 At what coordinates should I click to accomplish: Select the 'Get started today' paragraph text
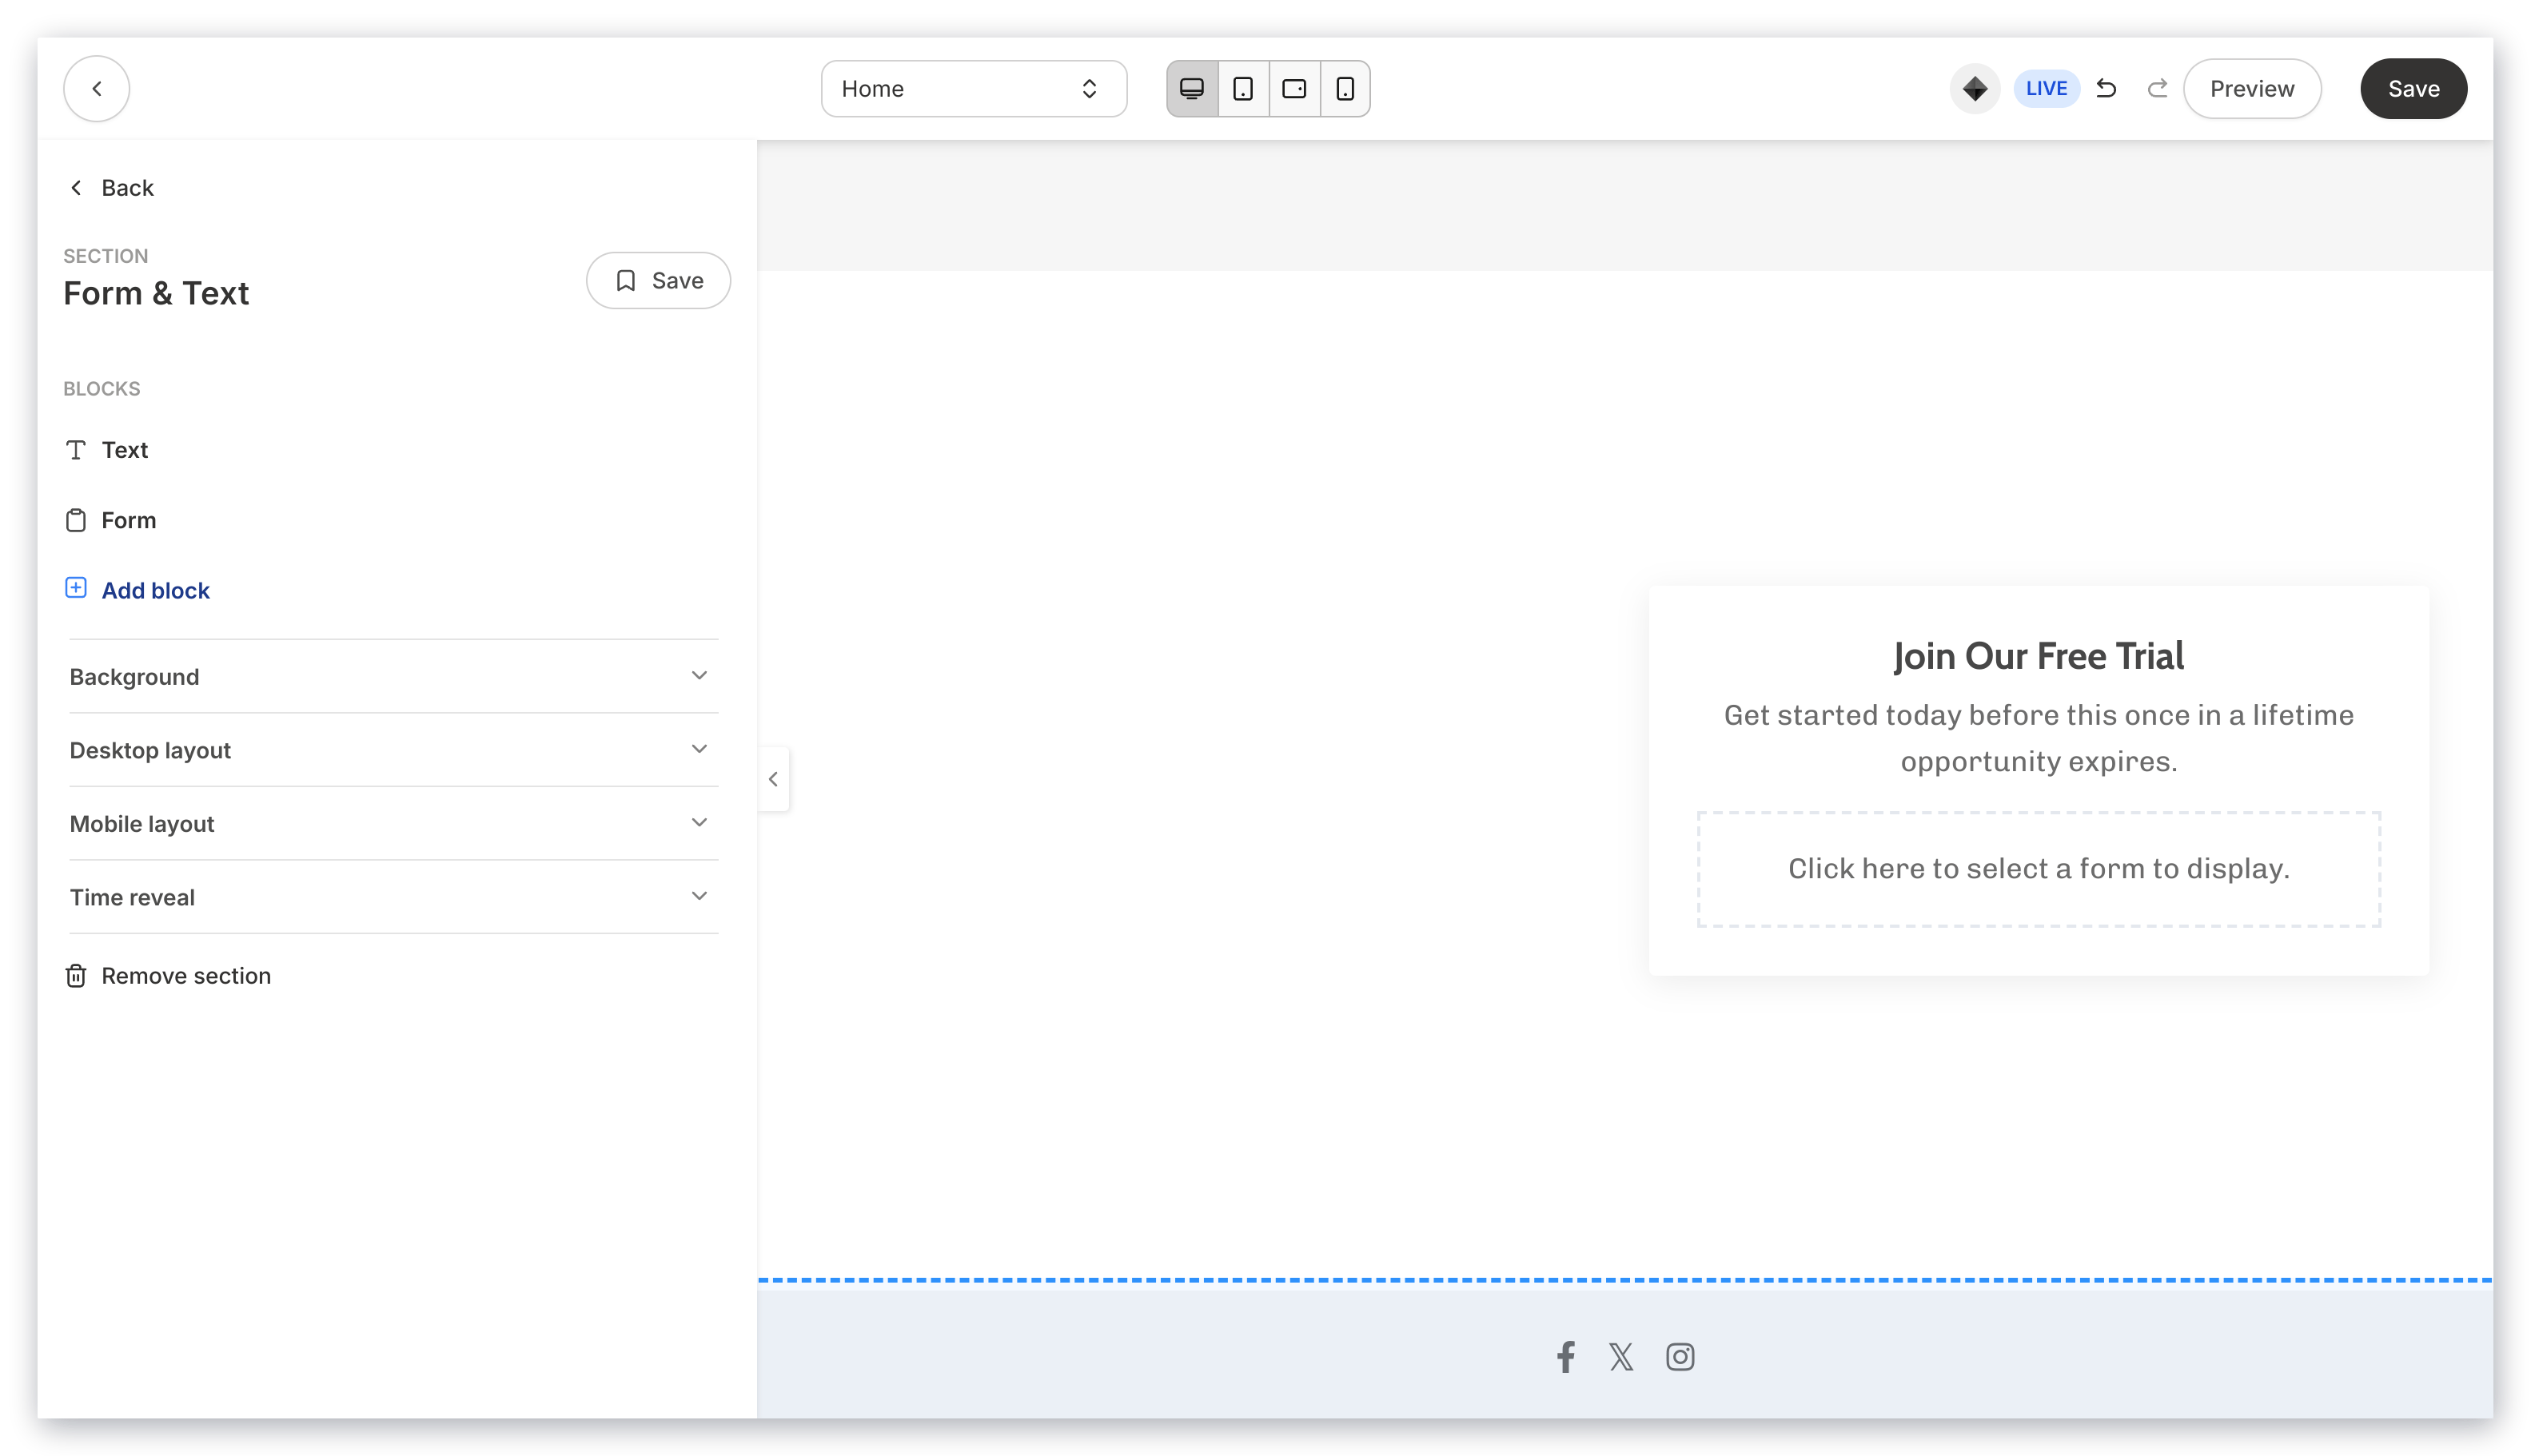(x=2038, y=738)
